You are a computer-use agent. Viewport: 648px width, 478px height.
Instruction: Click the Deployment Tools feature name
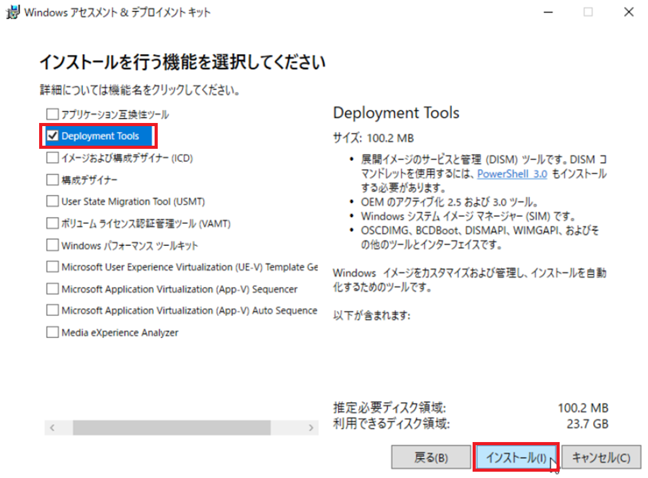click(100, 136)
